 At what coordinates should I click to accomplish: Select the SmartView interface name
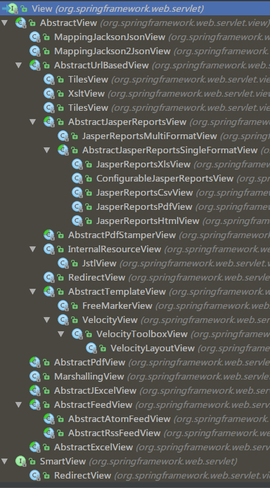tap(63, 461)
